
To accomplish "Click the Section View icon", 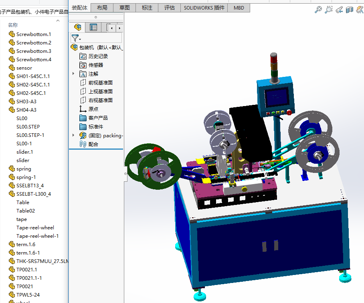I will [x=350, y=10].
